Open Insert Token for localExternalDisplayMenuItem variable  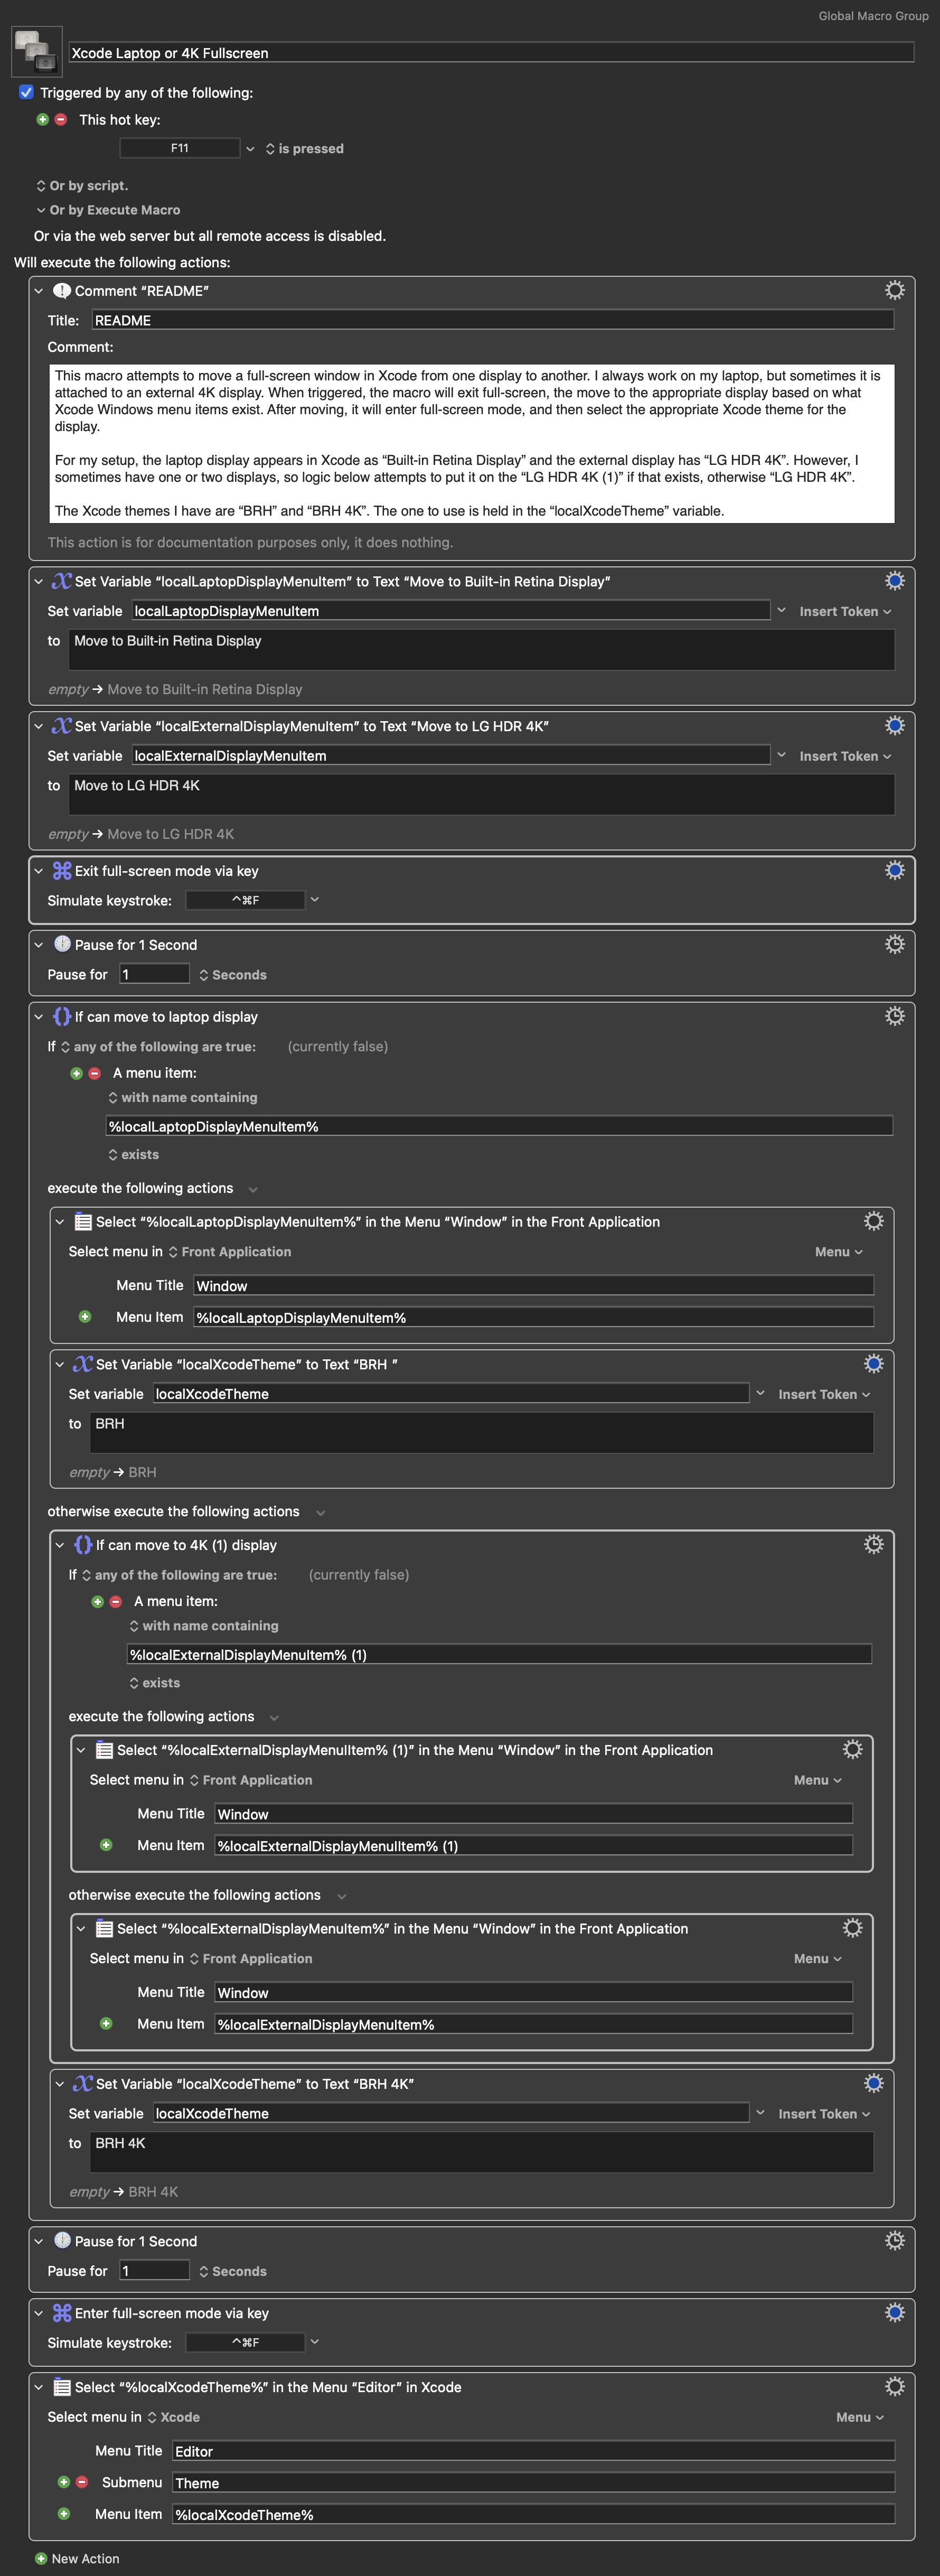tap(845, 756)
